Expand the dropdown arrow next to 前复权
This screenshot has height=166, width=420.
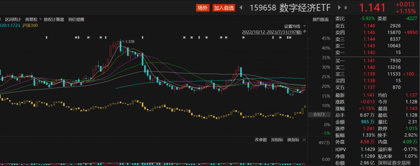[x=40, y=19]
